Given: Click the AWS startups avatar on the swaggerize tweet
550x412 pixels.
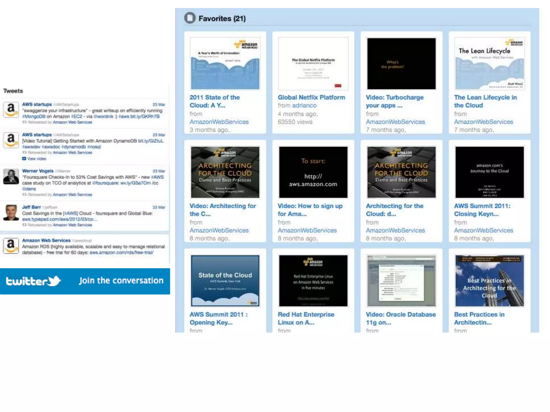Looking at the screenshot, I should coord(11,110).
